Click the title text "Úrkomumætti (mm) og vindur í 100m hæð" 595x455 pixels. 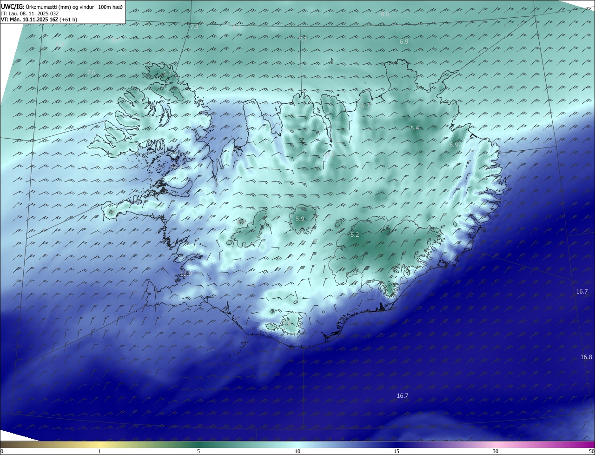(x=74, y=7)
